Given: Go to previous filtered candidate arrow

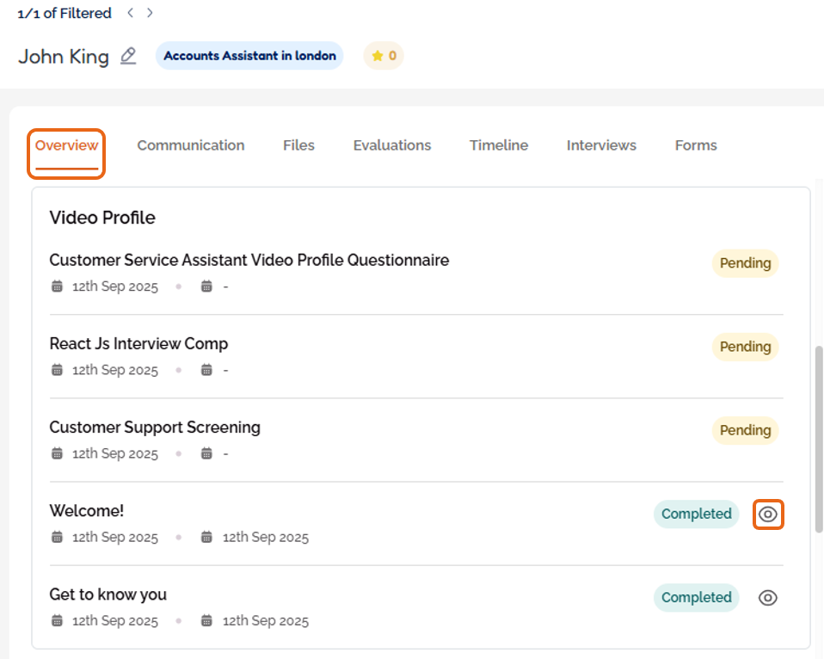Looking at the screenshot, I should pyautogui.click(x=131, y=13).
